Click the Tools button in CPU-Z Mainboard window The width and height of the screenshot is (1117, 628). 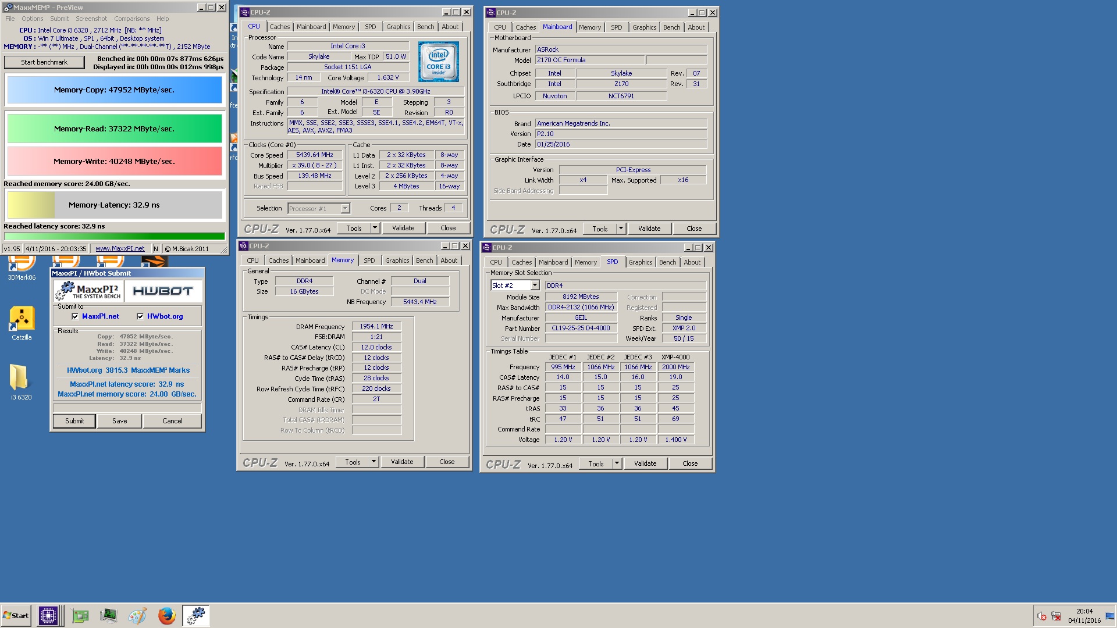[x=600, y=229]
